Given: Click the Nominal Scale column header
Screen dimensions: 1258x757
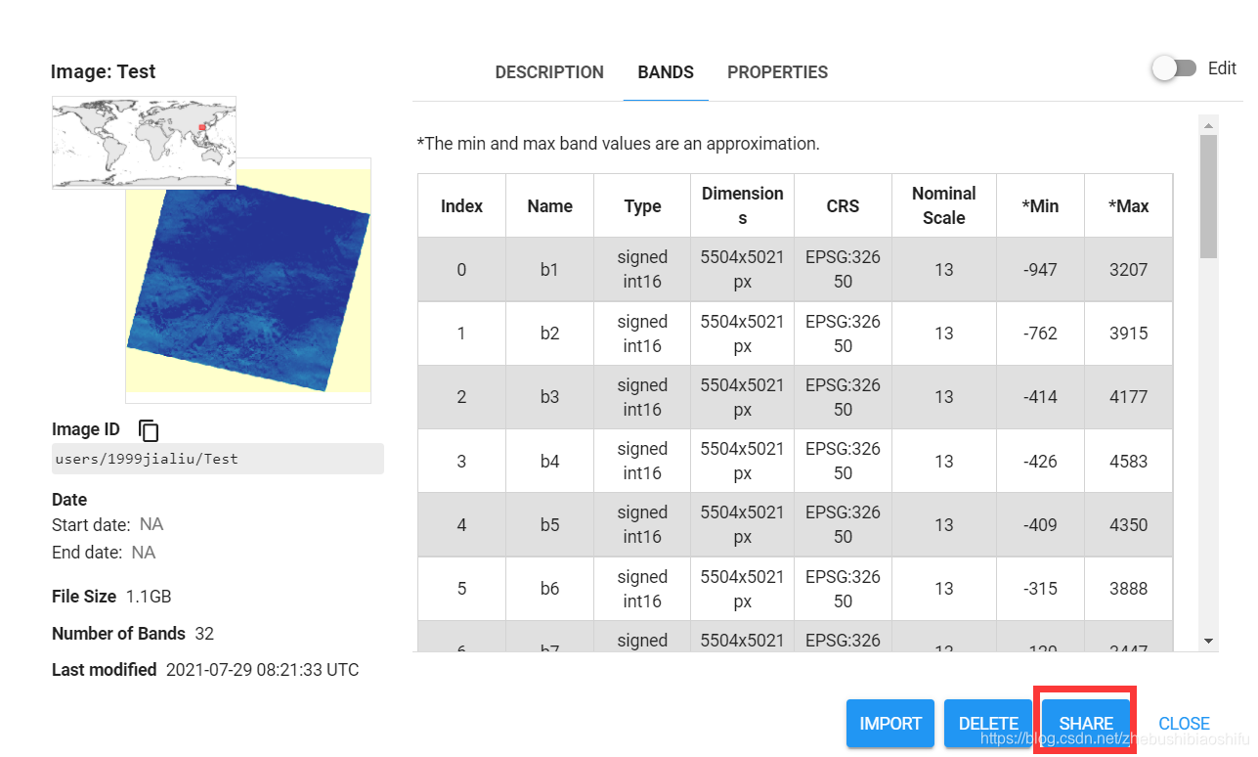Looking at the screenshot, I should (943, 205).
